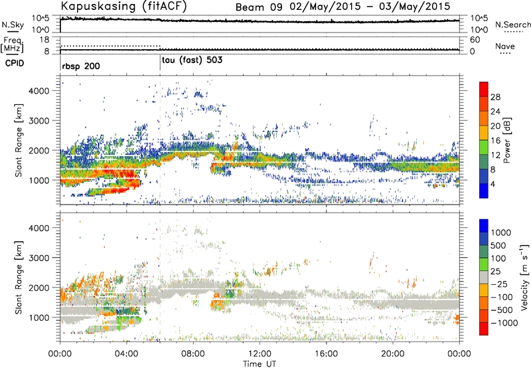Click the CPID row label
This screenshot has height=368, width=531.
coord(15,63)
